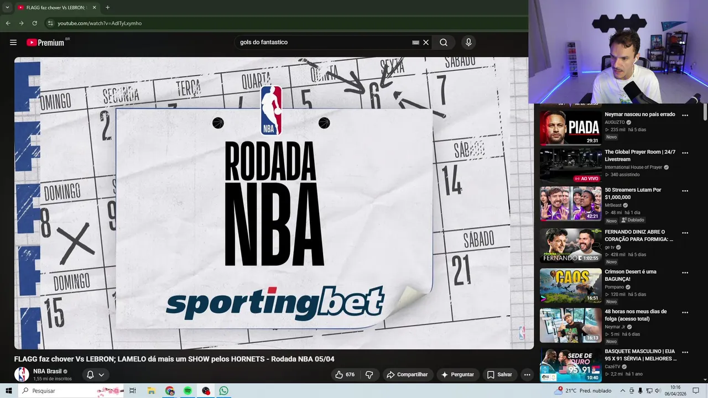Viewport: 708px width, 398px height.
Task: Dislike the video
Action: [x=369, y=375]
